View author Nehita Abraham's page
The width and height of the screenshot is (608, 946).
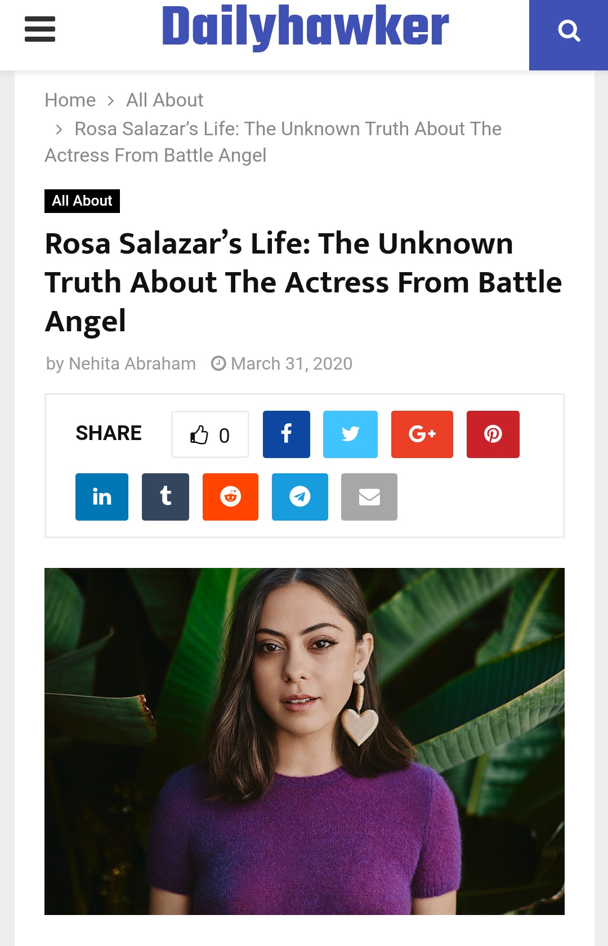coord(132,364)
